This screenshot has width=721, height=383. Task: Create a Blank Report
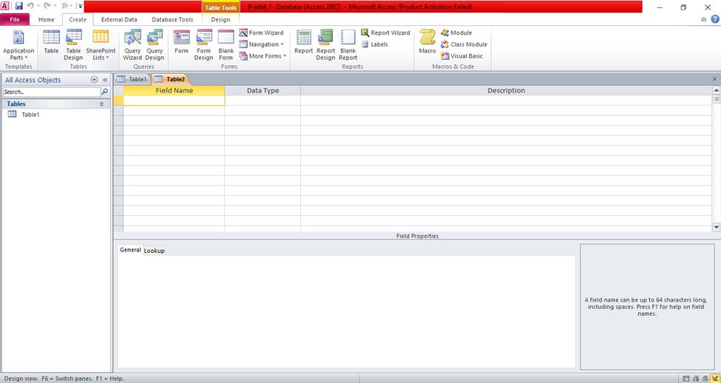pos(348,45)
